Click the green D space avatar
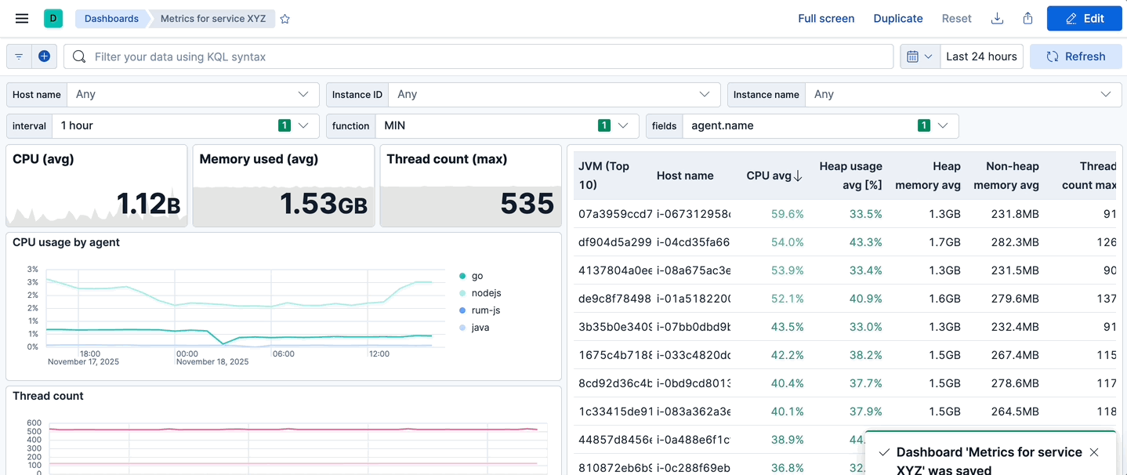 pyautogui.click(x=53, y=19)
